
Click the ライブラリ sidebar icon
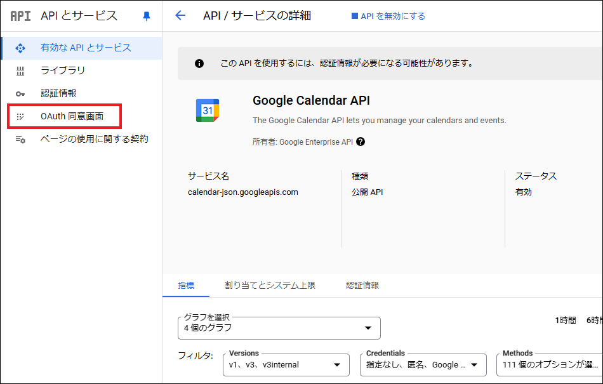[20, 70]
